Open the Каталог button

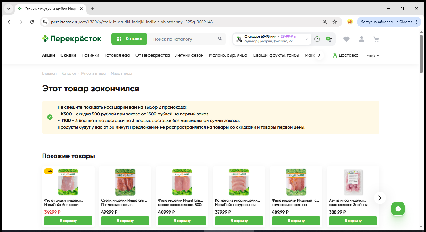(x=129, y=39)
